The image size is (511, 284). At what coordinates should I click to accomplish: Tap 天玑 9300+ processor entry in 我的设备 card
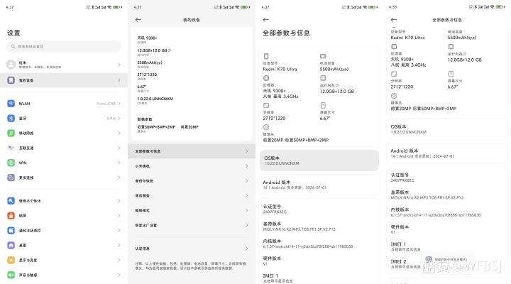(148, 40)
